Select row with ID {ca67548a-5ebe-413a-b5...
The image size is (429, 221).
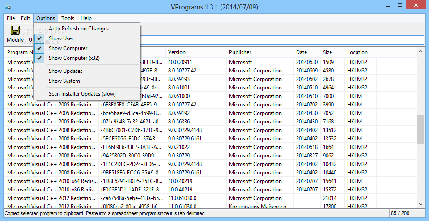pos(211,198)
